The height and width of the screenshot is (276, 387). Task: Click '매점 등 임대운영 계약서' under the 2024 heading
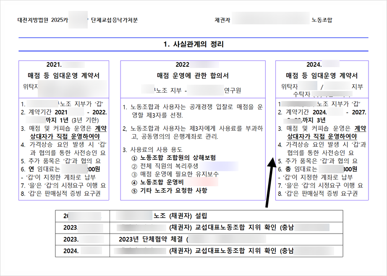pos(322,76)
